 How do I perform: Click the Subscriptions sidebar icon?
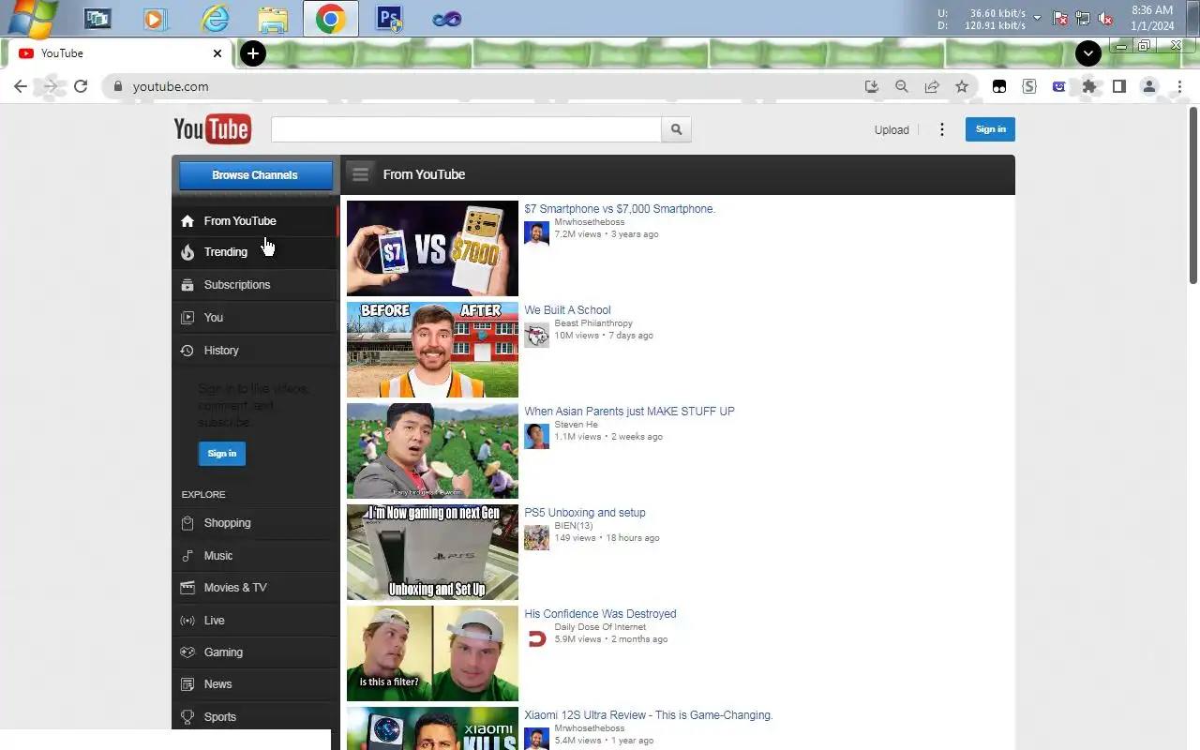click(x=187, y=285)
